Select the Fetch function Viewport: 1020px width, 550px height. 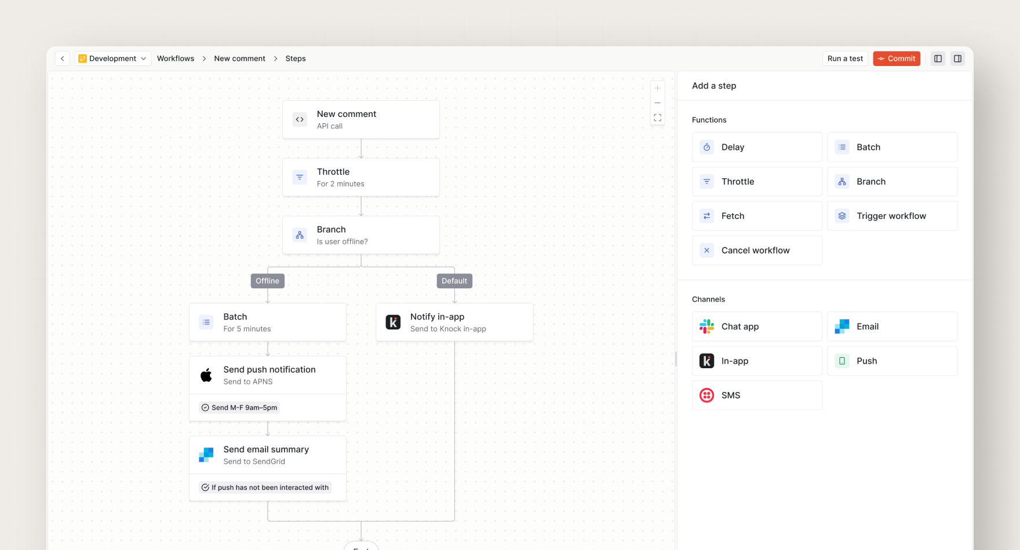(x=757, y=215)
